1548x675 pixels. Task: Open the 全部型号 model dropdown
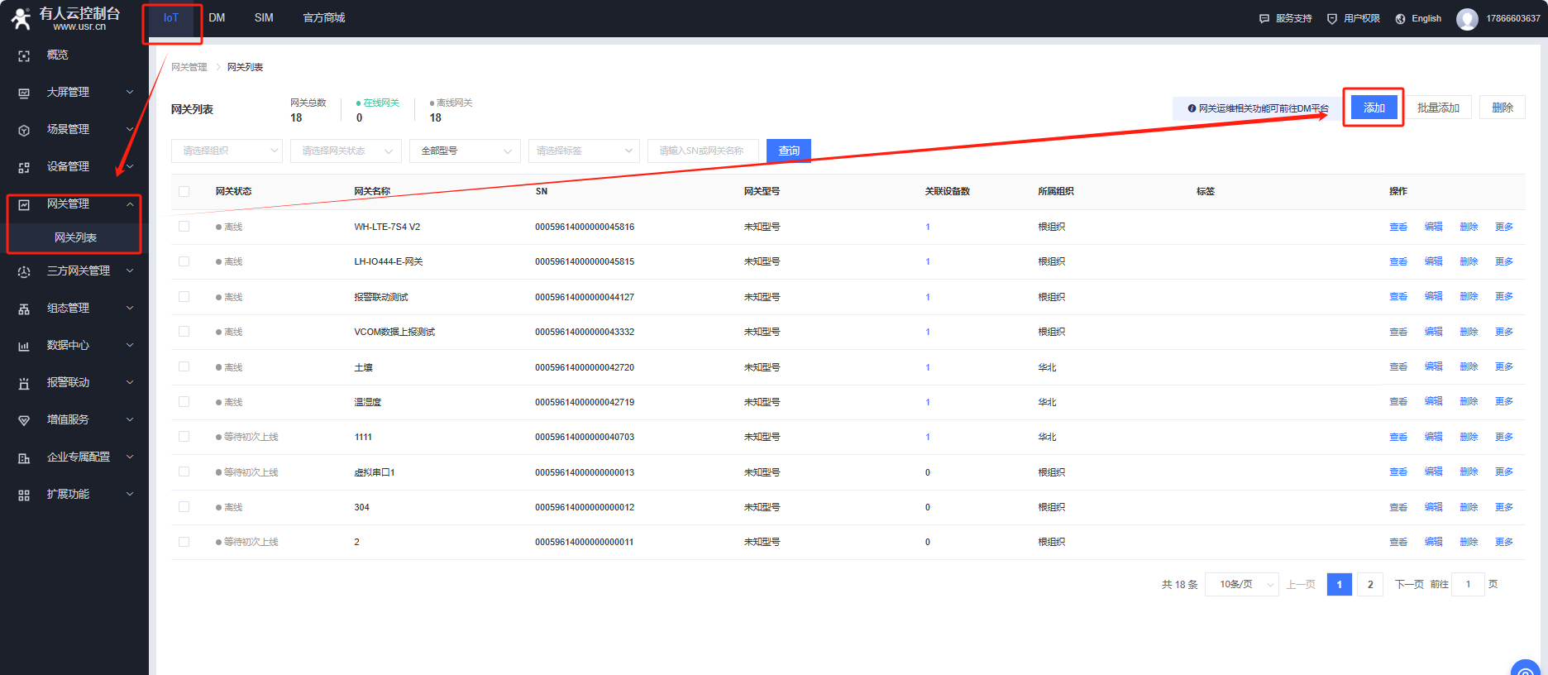(464, 151)
